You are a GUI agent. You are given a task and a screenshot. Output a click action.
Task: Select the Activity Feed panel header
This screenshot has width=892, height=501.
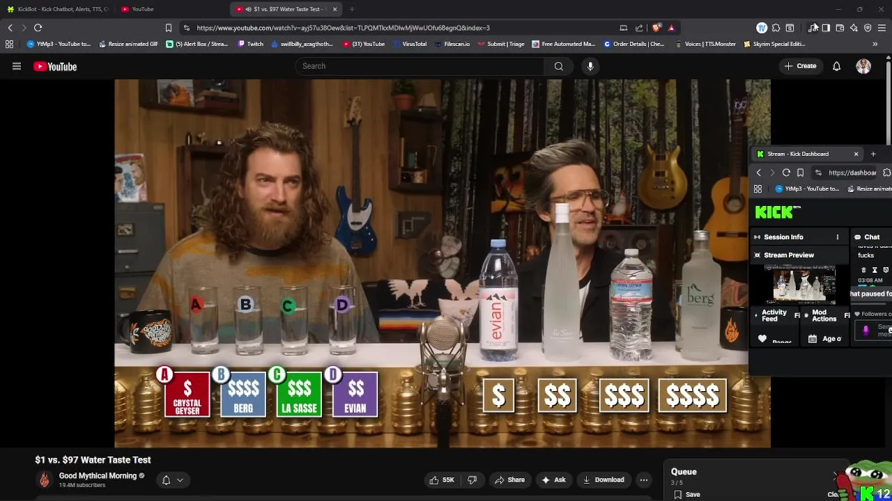(x=774, y=315)
